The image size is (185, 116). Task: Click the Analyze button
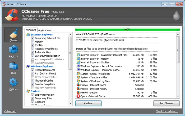tap(88, 103)
